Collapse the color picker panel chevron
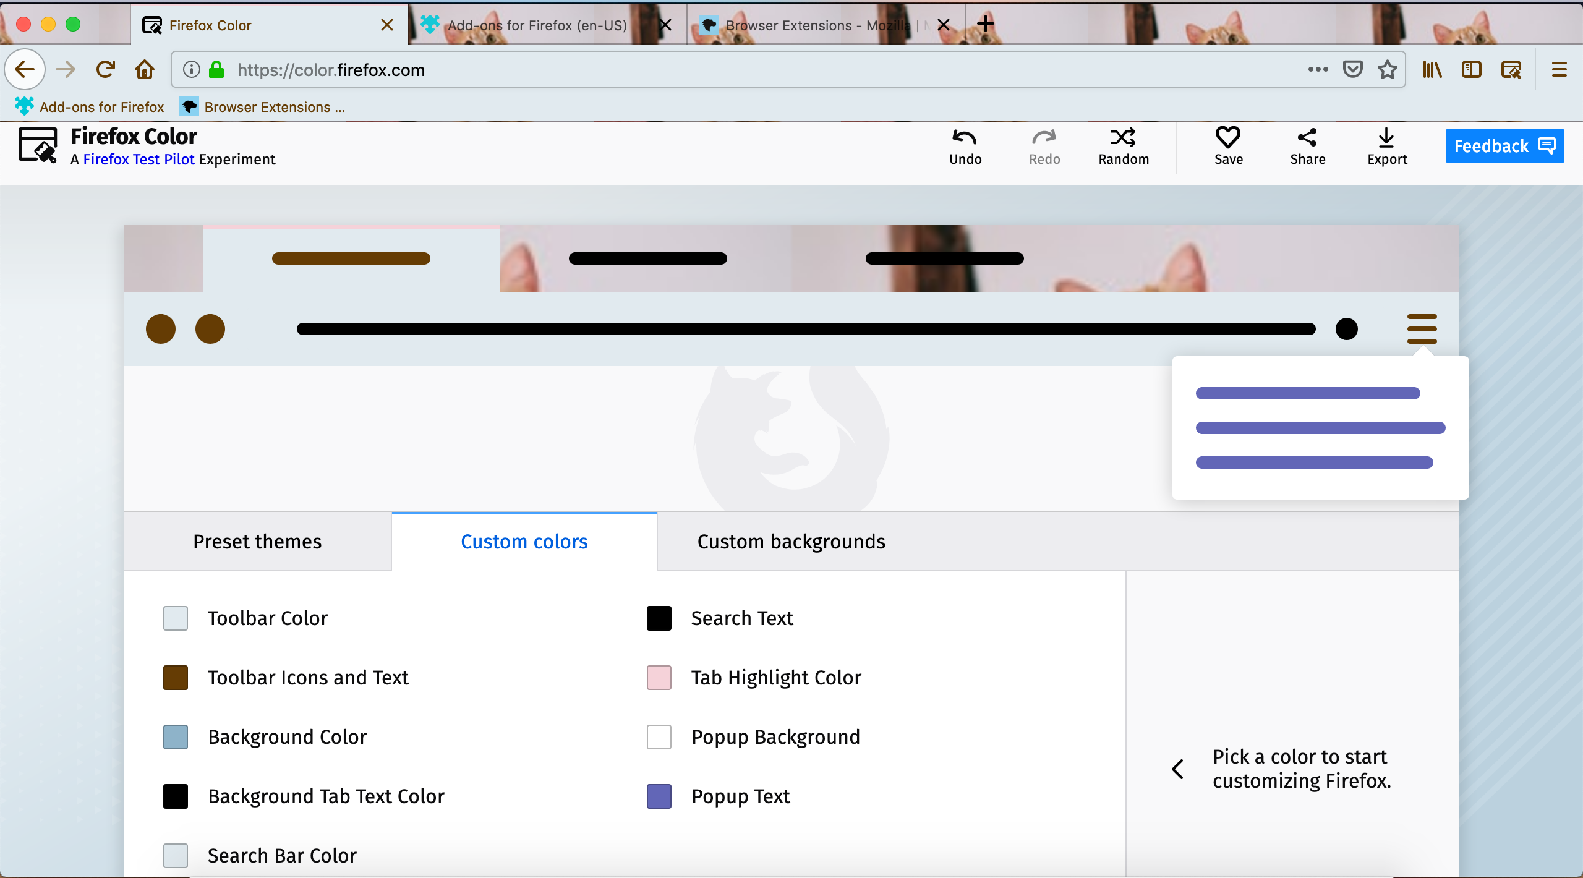The height and width of the screenshot is (878, 1583). coord(1178,769)
